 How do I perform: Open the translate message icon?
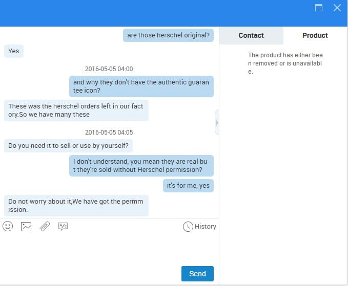click(x=63, y=227)
